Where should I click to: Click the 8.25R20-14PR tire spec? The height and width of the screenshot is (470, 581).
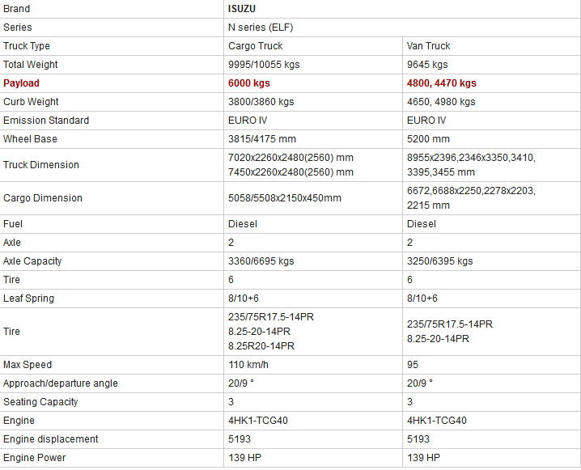(x=261, y=346)
